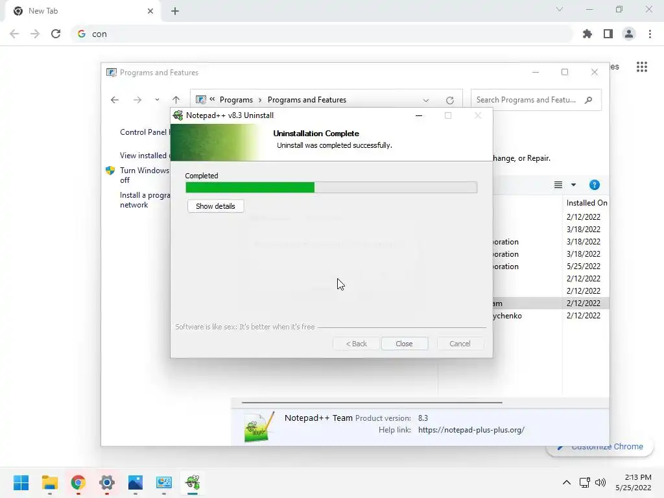
Task: Switch to Chrome on the taskbar
Action: point(78,482)
